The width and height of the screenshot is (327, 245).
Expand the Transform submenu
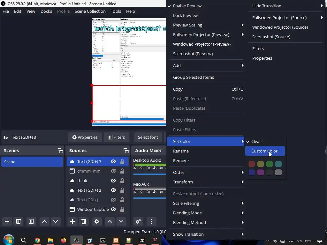tap(206, 182)
